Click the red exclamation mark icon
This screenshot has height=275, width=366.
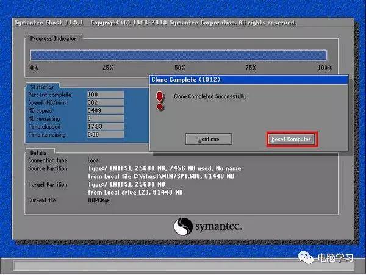160,100
